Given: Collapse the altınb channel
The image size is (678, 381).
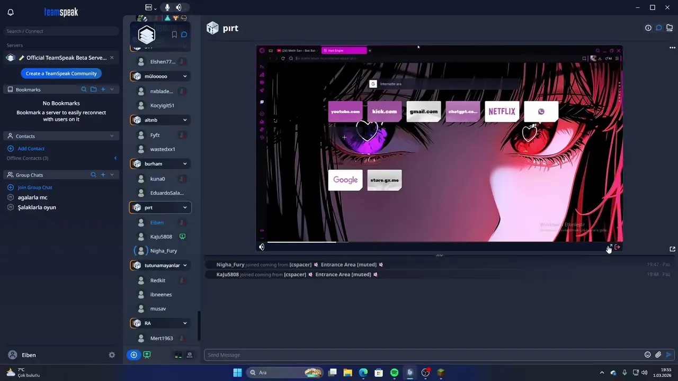Looking at the screenshot, I should click(185, 120).
